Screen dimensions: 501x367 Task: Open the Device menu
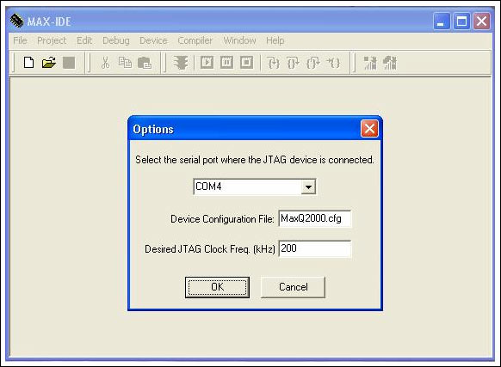(153, 40)
